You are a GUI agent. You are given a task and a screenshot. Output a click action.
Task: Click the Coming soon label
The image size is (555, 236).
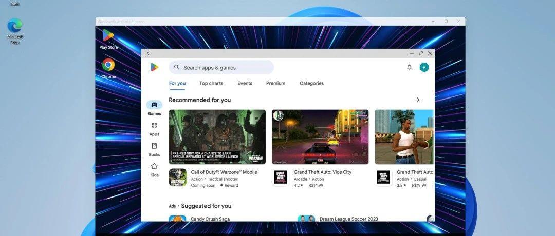tap(203, 185)
